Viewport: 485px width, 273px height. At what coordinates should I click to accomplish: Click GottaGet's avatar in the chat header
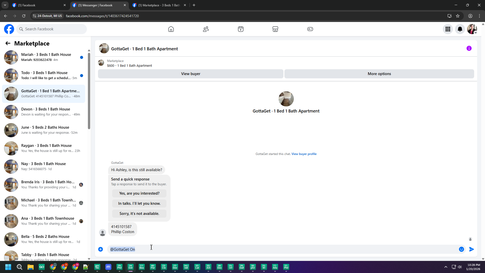[104, 49]
